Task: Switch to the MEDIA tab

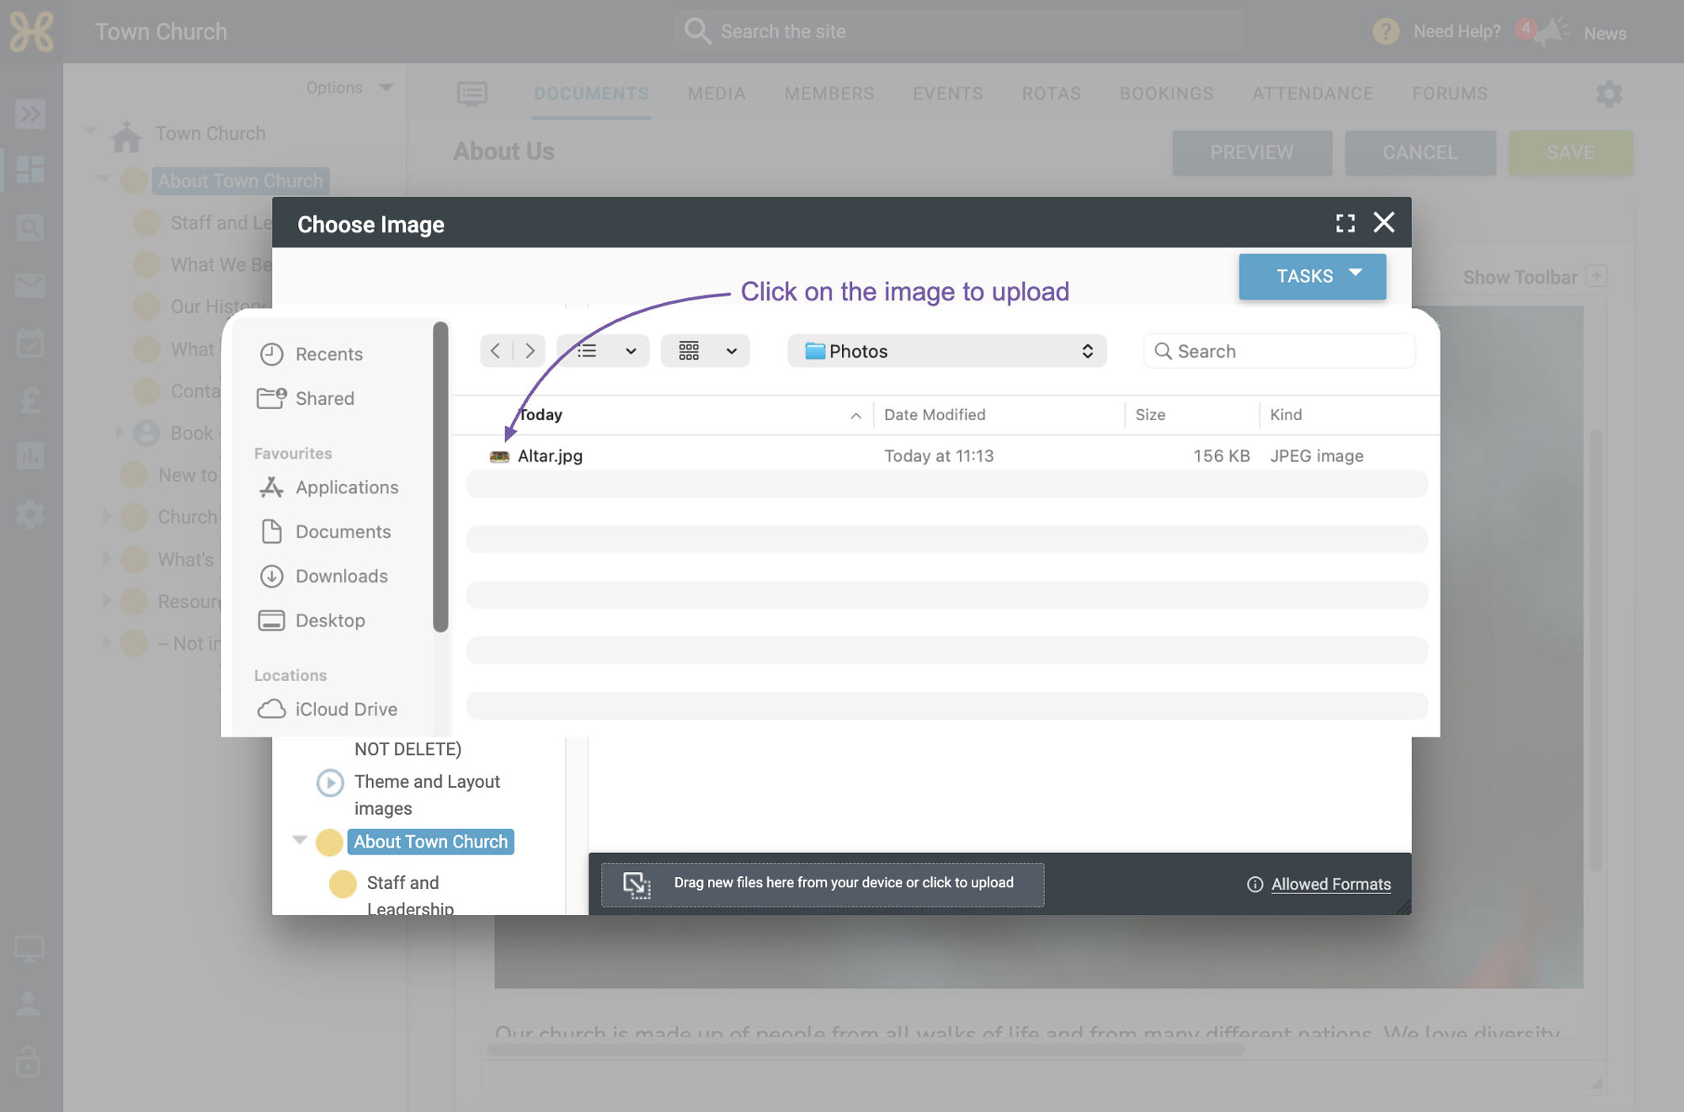Action: coord(717,93)
